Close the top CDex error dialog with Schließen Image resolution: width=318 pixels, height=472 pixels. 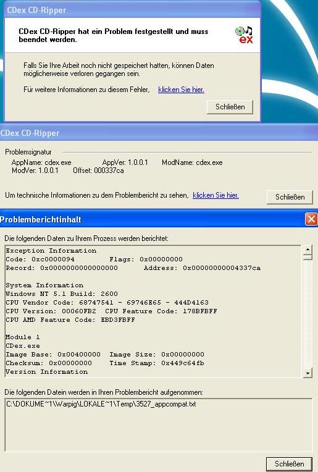pyautogui.click(x=230, y=107)
